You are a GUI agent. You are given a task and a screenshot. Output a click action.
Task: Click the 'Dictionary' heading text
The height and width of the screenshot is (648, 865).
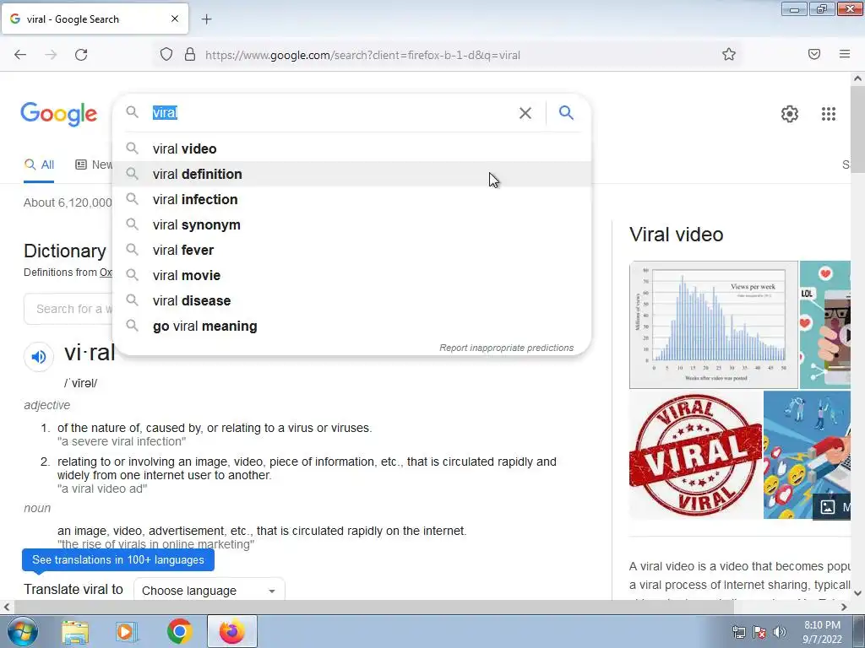[x=65, y=251]
